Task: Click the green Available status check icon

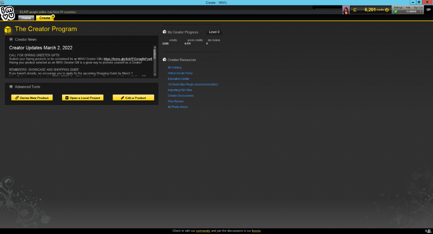Action: click(x=396, y=12)
